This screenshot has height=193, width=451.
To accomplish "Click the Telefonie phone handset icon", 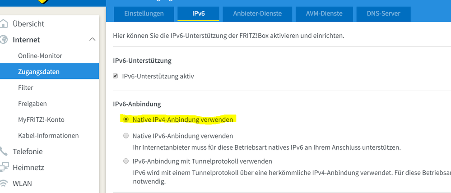I will (x=4, y=152).
